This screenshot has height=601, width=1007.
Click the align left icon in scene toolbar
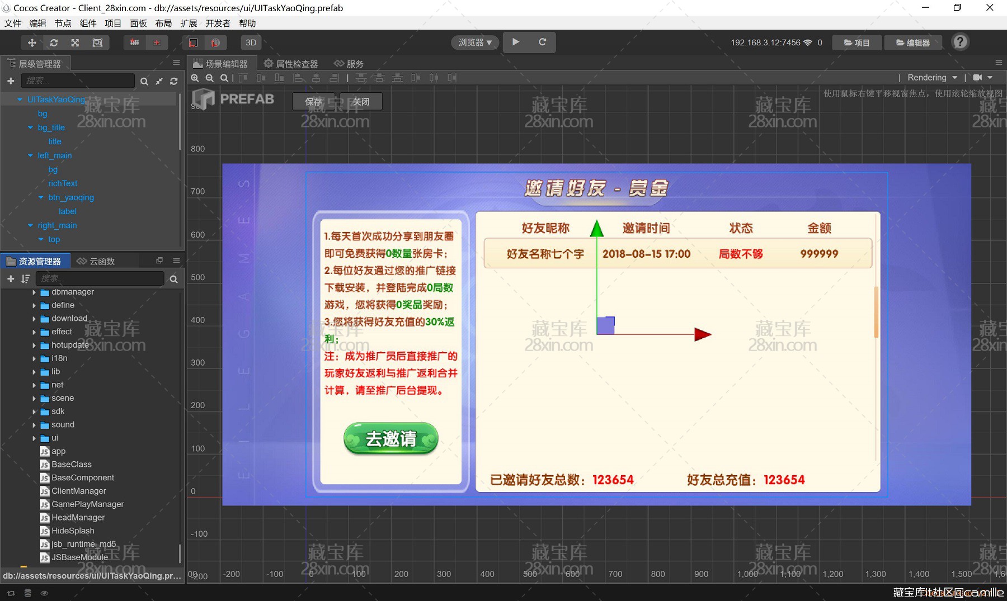299,78
